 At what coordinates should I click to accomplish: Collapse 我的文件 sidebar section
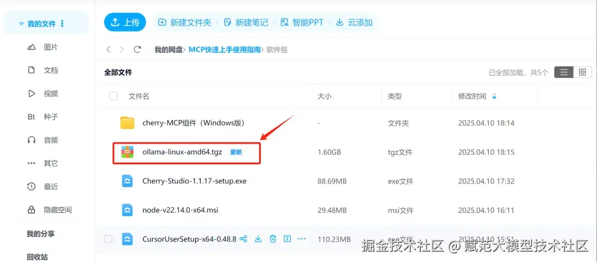pyautogui.click(x=22, y=24)
